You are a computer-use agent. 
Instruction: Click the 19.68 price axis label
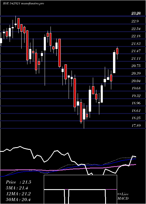[136, 88]
